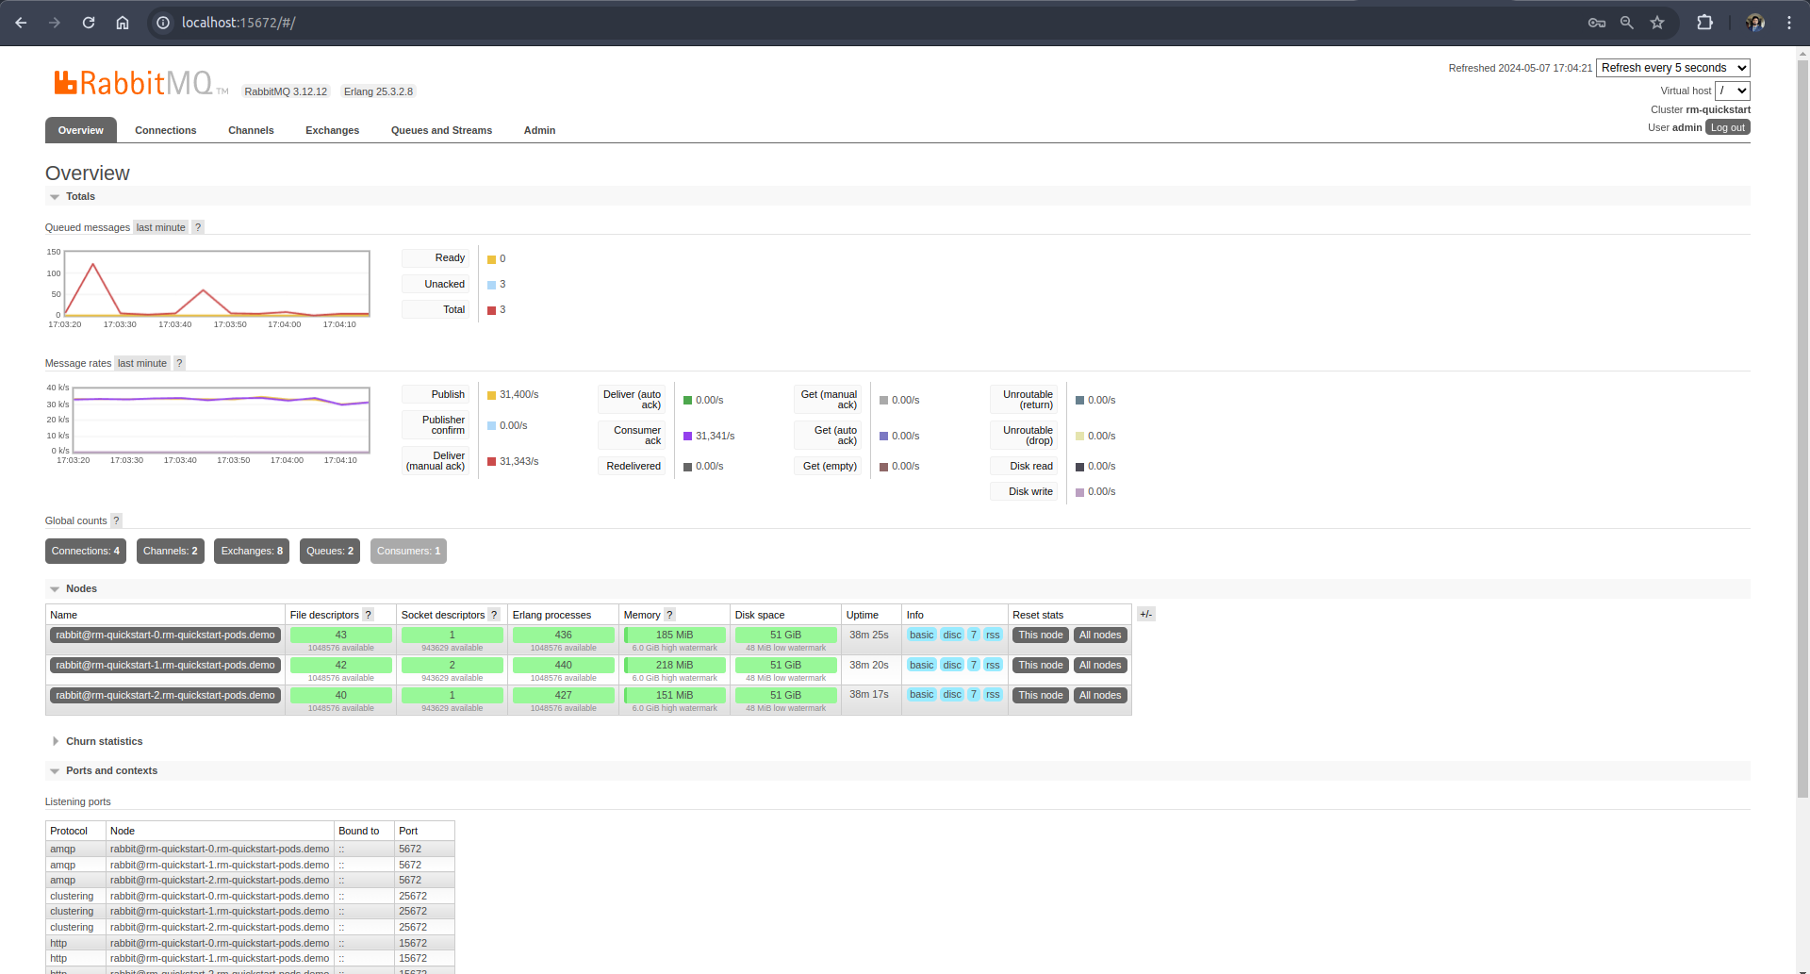Image resolution: width=1810 pixels, height=974 pixels.
Task: Switch to the Queues and Streams tab
Action: click(441, 130)
